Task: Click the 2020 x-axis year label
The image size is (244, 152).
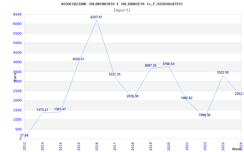Action: tap(169, 146)
